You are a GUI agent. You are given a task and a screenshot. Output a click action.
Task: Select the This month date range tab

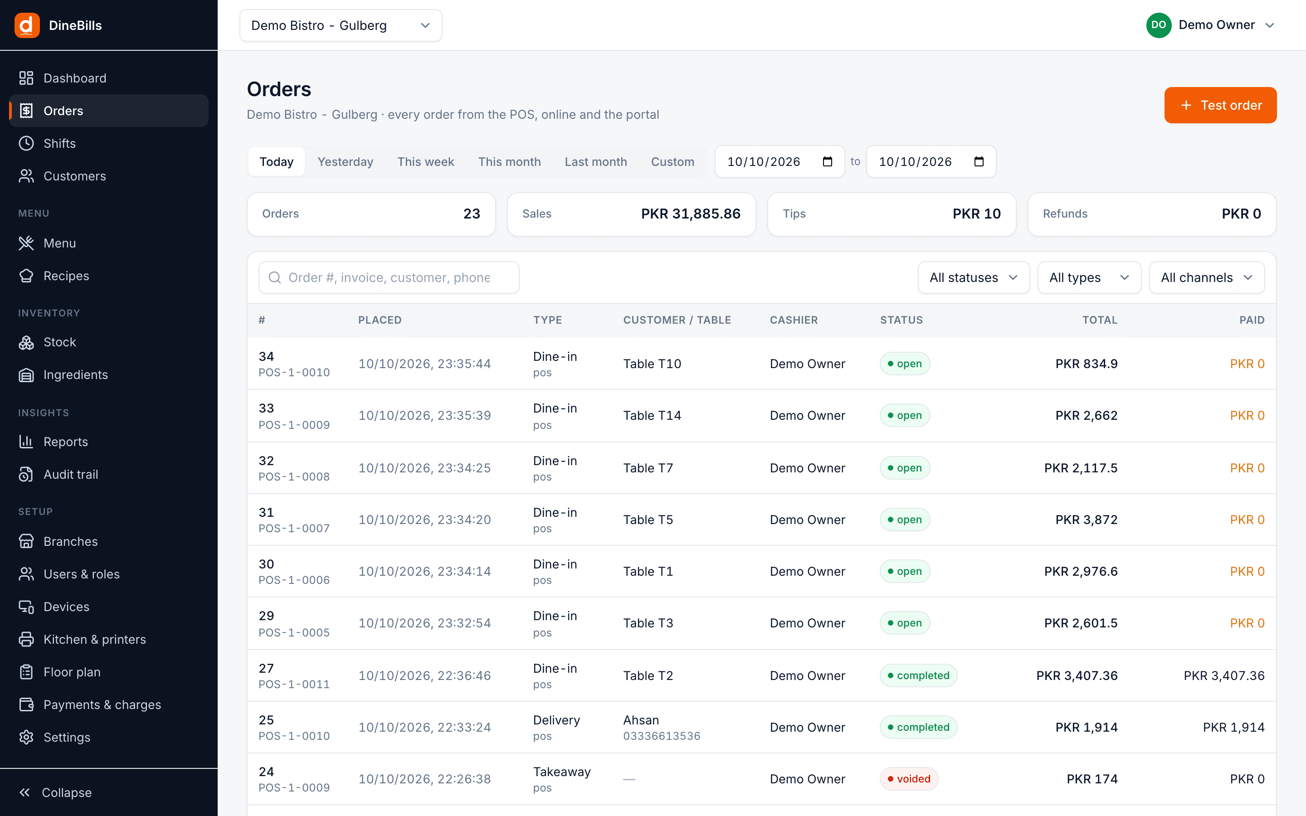click(x=509, y=161)
